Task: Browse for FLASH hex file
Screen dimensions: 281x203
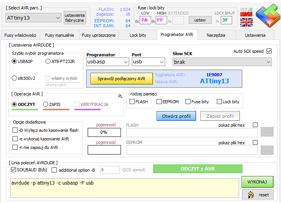Action: (x=267, y=132)
